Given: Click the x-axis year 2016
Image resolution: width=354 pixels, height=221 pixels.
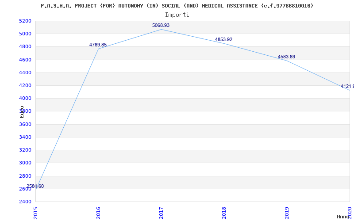Looking at the screenshot, I should click(x=98, y=213).
